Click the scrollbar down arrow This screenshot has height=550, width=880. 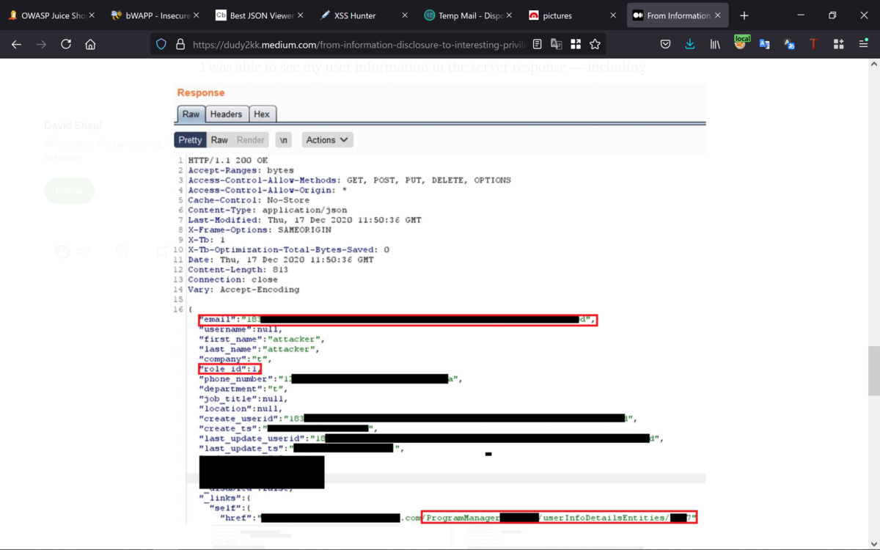tap(873, 543)
